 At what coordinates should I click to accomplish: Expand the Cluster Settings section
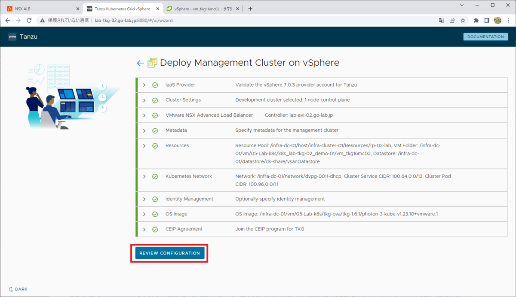coord(144,100)
